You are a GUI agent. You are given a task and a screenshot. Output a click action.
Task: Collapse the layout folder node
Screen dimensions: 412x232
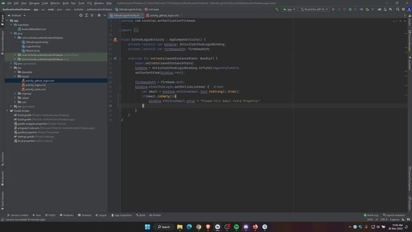(15, 76)
